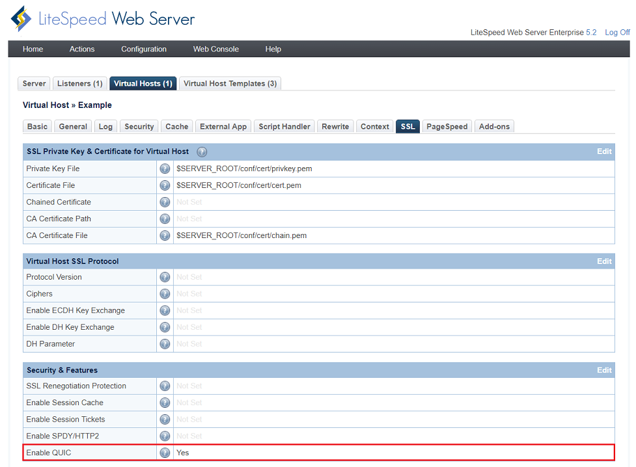Open the Home menu
636x467 pixels.
33,49
